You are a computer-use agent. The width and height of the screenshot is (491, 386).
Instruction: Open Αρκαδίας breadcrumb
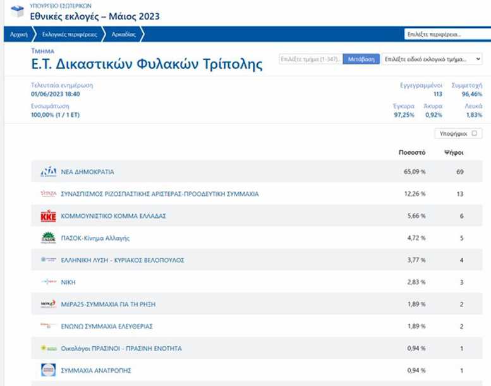(124, 34)
